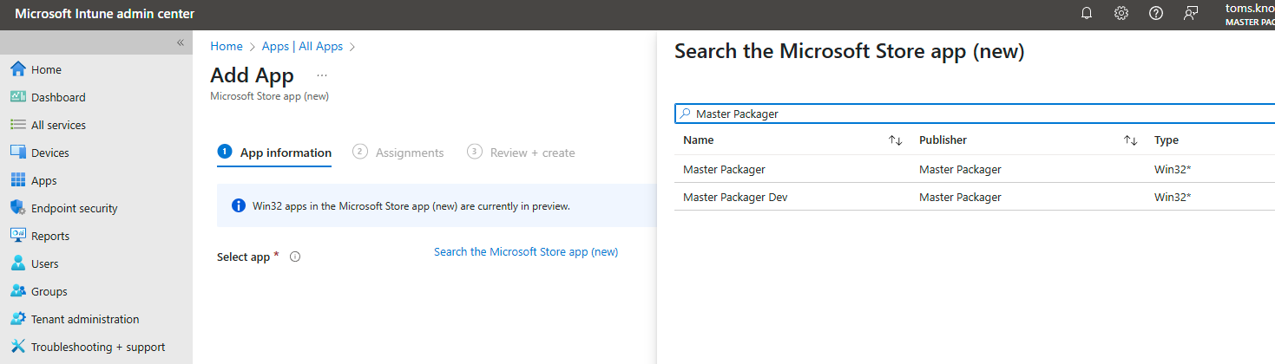The image size is (1275, 364).
Task: Open the ellipsis menu beside Add App
Action: pyautogui.click(x=322, y=75)
